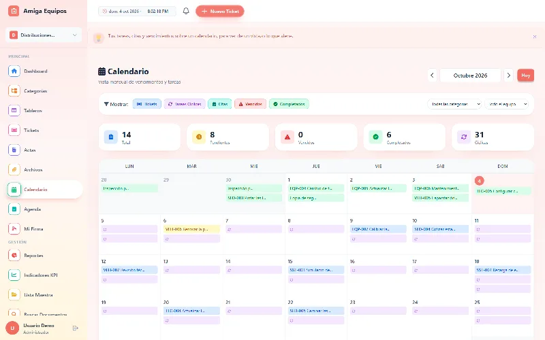This screenshot has width=545, height=340.
Task: Open the Todas las categorías dropdown
Action: tap(454, 104)
